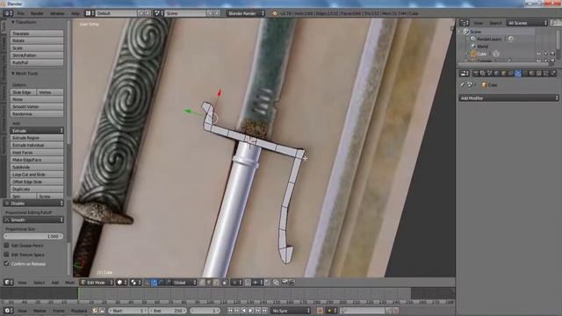Click play reverse button in timeline
Screen dimensions: 562x316
click(244, 311)
